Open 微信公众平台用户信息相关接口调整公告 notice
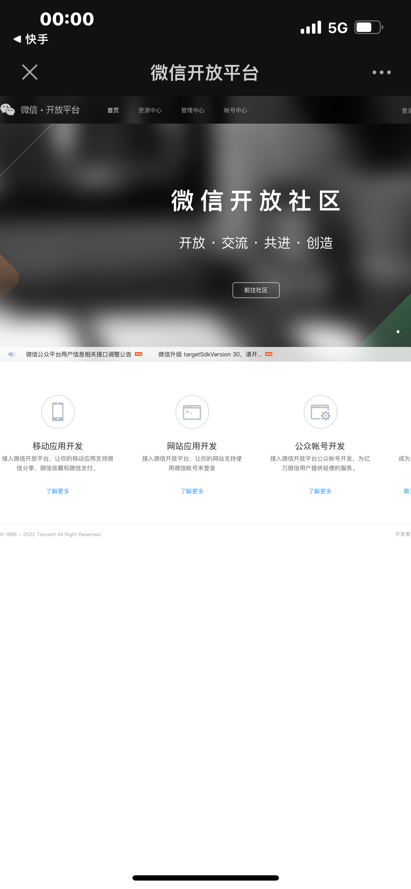Viewport: 411px width, 889px height. point(79,354)
